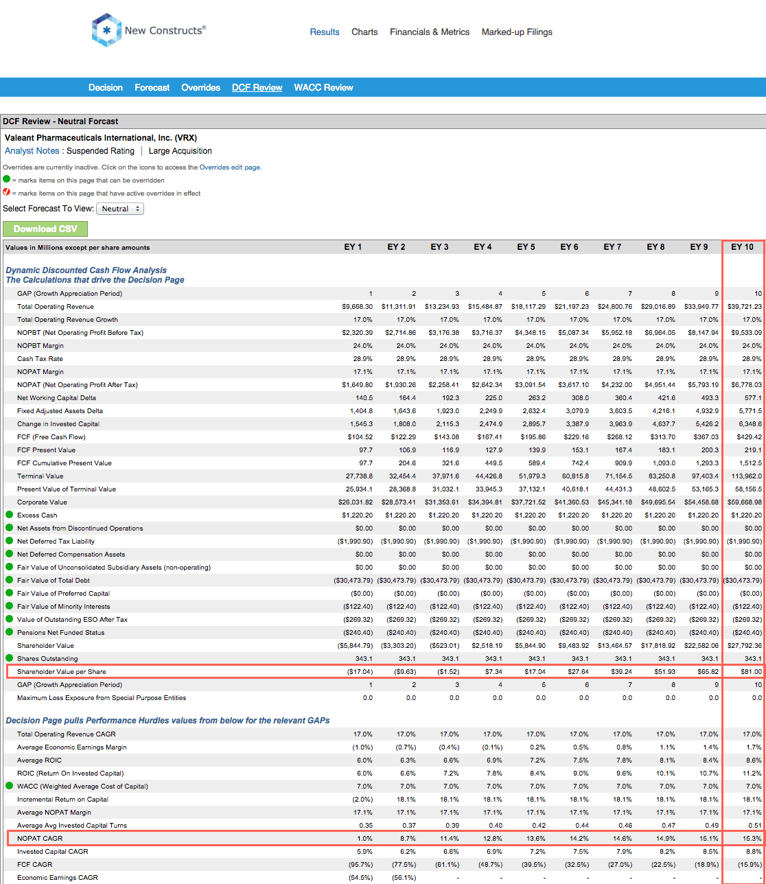Click the green override dot for Excess Cash
766x884 pixels.
pyautogui.click(x=9, y=515)
